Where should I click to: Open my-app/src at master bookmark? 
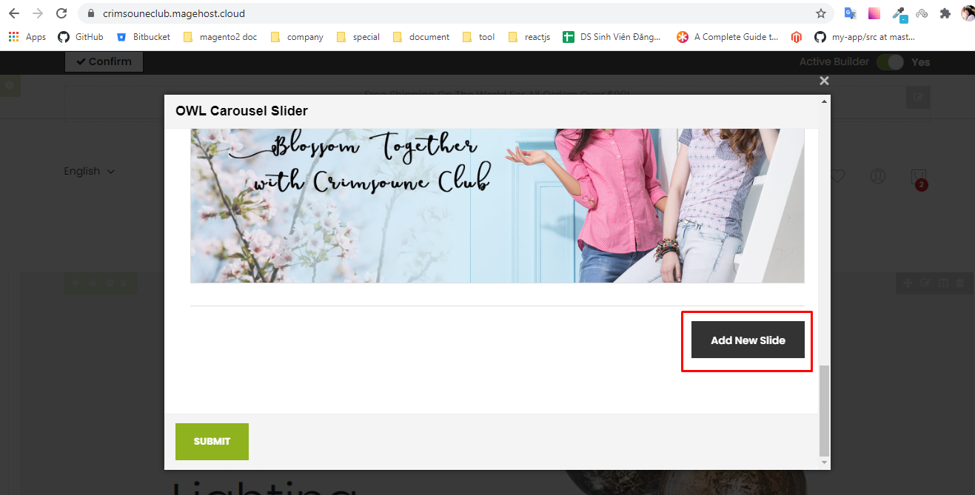coord(865,37)
